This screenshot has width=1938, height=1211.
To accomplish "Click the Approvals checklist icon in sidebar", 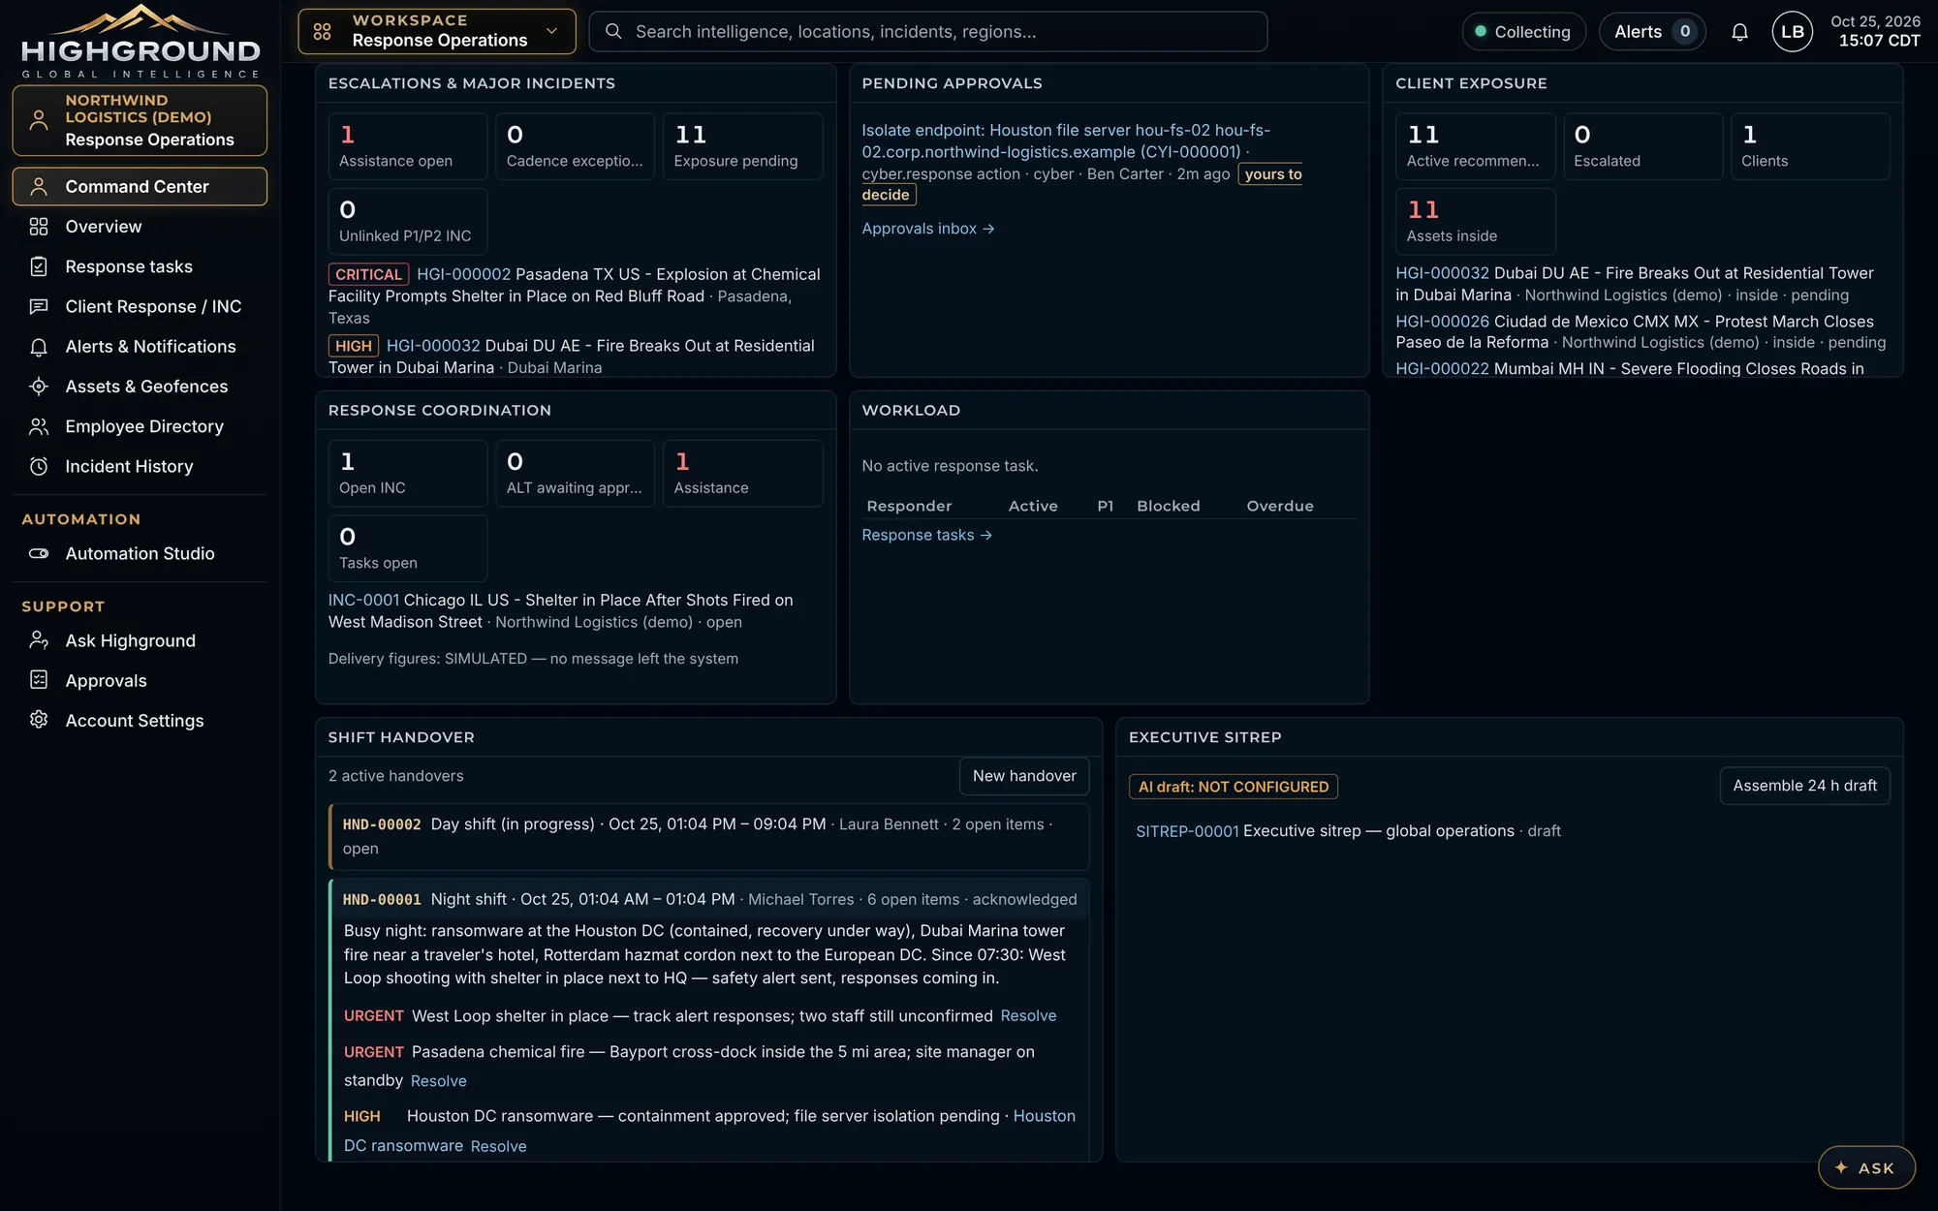I will (39, 680).
